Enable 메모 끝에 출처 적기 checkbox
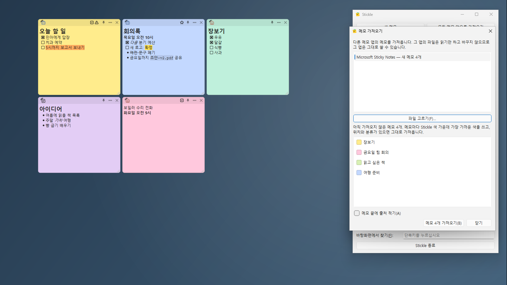 coord(357,213)
